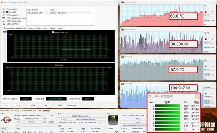
Task: Click the blue color swatch in GPU 功耗 graph
Action: point(206,94)
